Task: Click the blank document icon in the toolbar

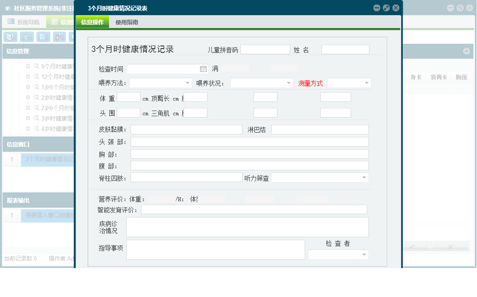Action: (x=42, y=37)
